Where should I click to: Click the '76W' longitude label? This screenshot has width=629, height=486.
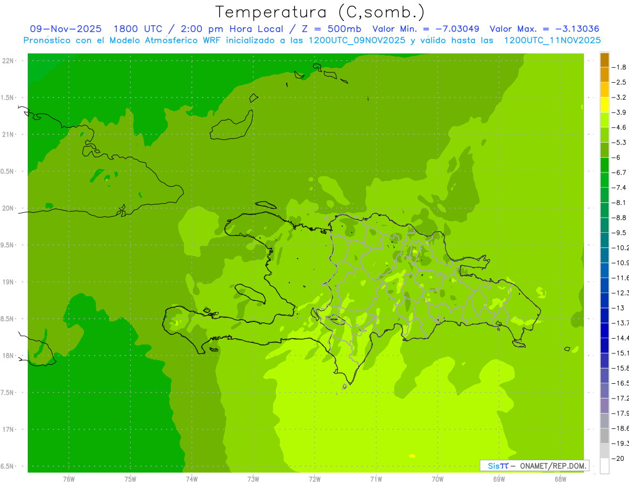tap(69, 479)
